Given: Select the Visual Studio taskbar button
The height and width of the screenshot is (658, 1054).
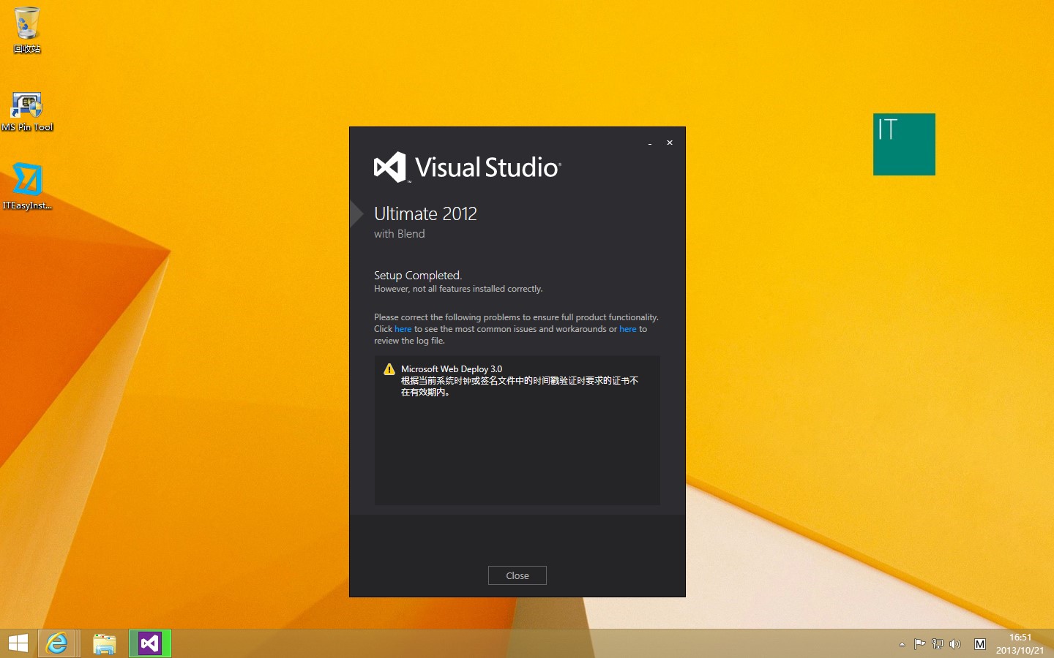Looking at the screenshot, I should coord(150,643).
